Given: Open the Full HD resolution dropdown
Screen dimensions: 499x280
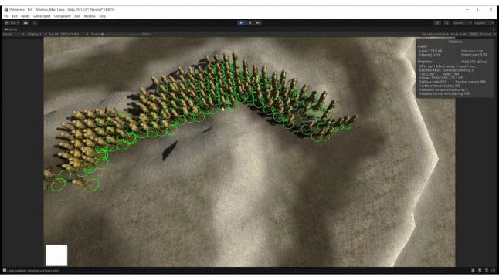Looking at the screenshot, I should coord(68,34).
